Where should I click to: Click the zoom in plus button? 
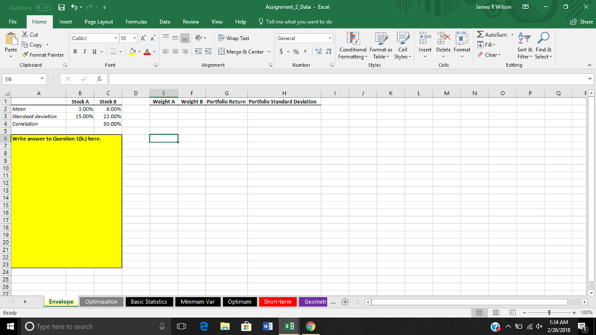click(x=574, y=312)
